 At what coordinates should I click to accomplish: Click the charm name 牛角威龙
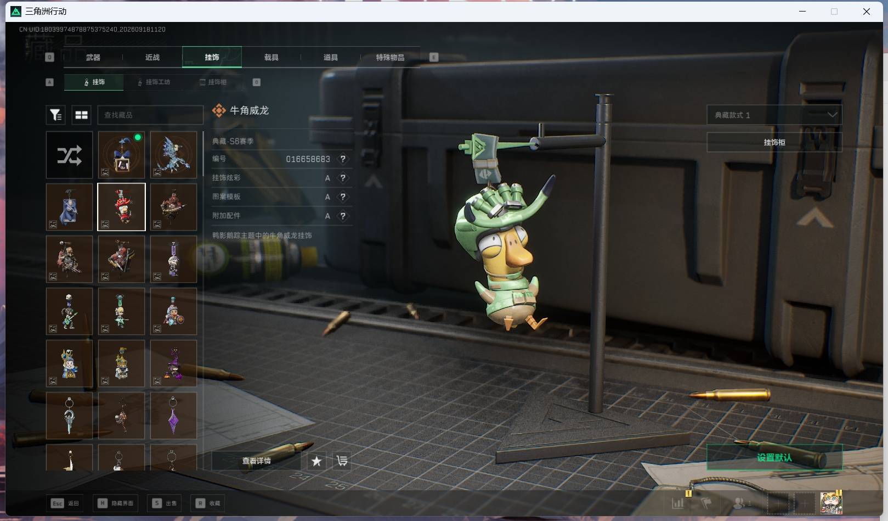pyautogui.click(x=249, y=110)
